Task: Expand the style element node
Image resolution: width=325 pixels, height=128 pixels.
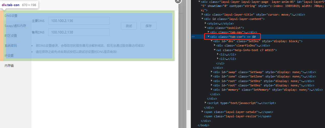Action: (x=206, y=23)
